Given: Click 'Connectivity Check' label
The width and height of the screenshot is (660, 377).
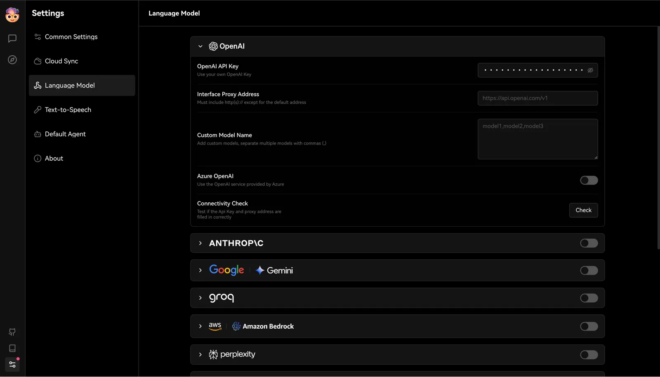Looking at the screenshot, I should point(222,204).
